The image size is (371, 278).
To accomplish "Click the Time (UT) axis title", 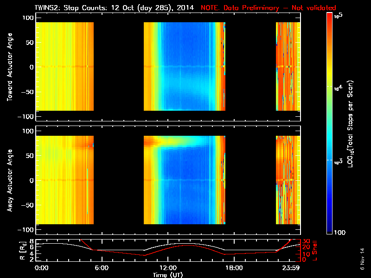I will pyautogui.click(x=168, y=275).
